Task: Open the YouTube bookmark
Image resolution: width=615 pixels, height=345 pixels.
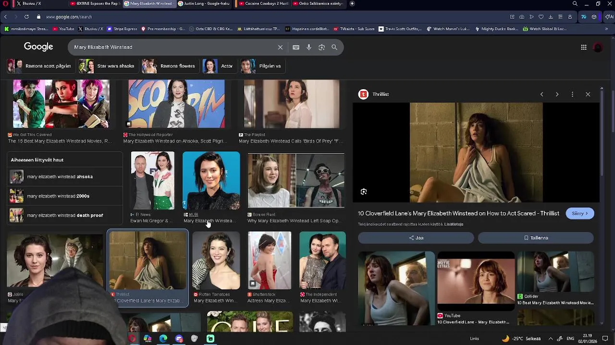Action: point(63,29)
